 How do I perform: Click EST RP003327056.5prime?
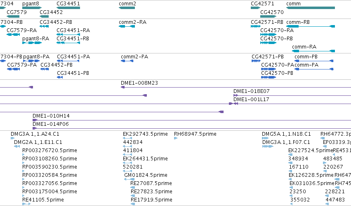click(23, 187)
